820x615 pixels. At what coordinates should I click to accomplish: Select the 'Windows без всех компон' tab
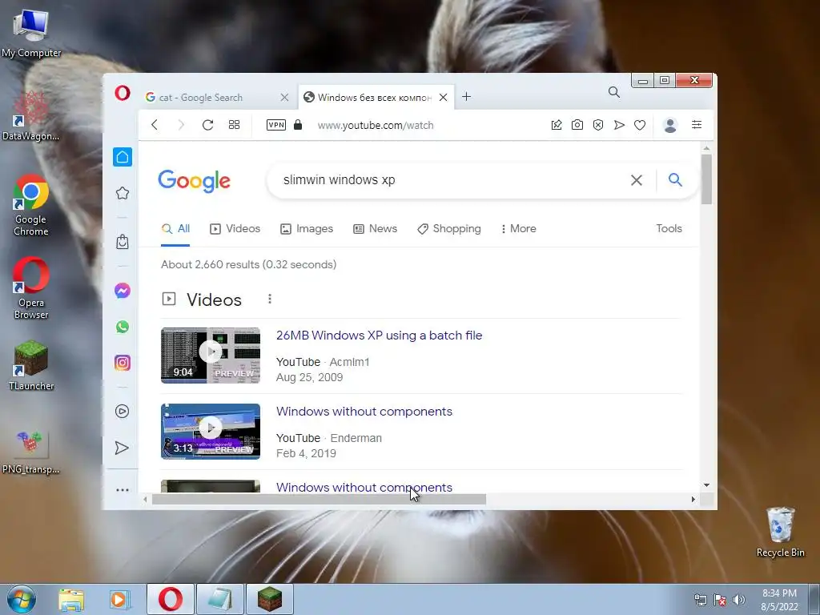376,97
